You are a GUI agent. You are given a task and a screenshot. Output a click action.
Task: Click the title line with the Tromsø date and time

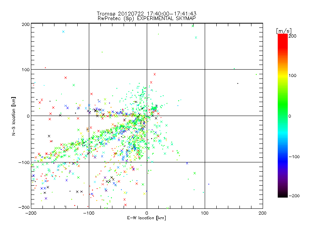[146, 14]
